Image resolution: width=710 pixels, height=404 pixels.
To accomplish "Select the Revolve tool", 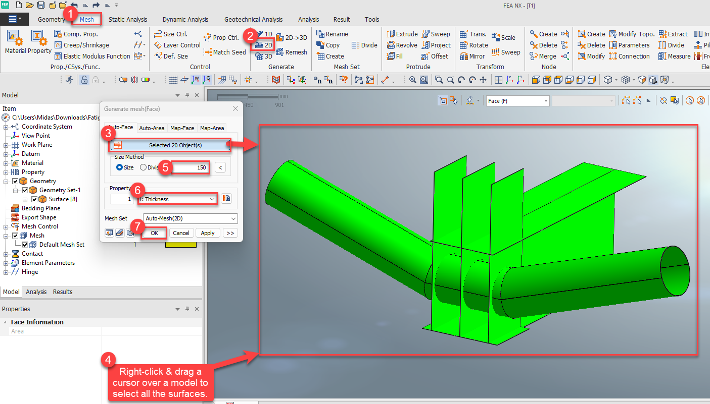I will point(402,45).
